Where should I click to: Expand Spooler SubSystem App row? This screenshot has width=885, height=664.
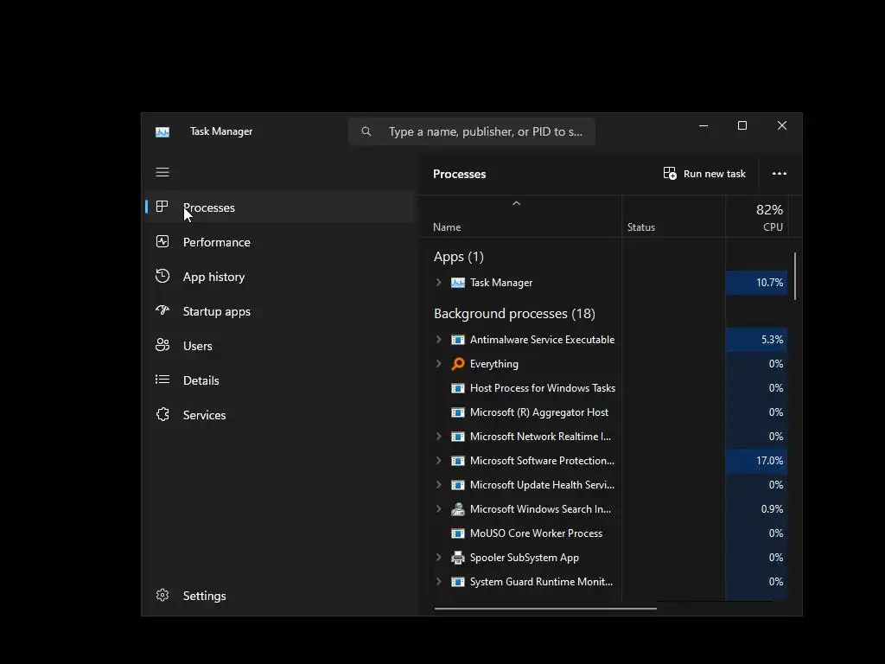click(x=438, y=558)
